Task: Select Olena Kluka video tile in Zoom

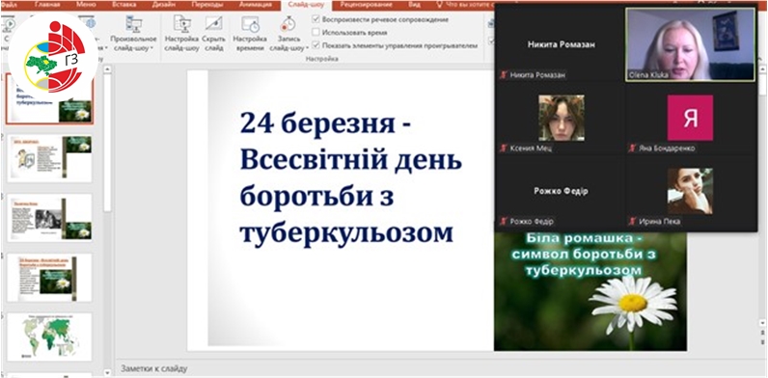Action: point(690,44)
